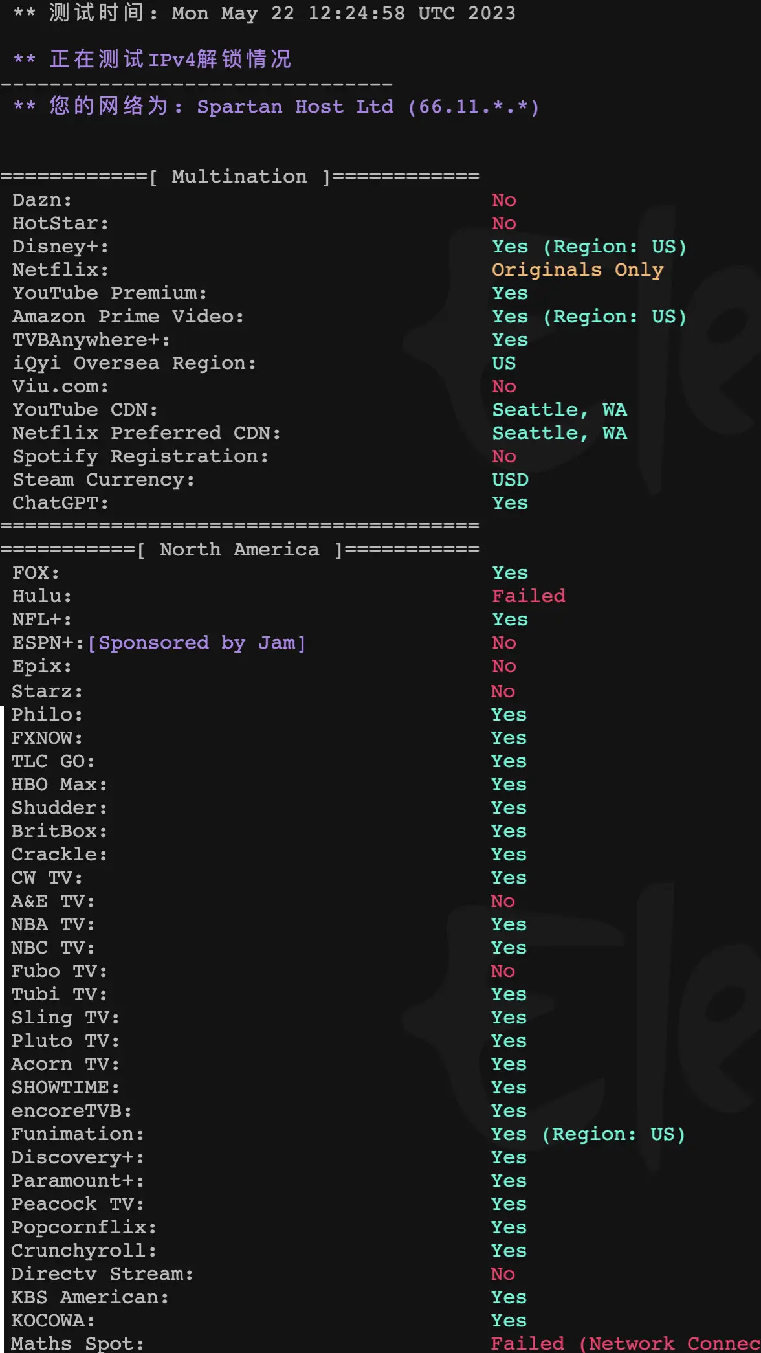The height and width of the screenshot is (1353, 761).
Task: Click the North America section header
Action: [239, 549]
